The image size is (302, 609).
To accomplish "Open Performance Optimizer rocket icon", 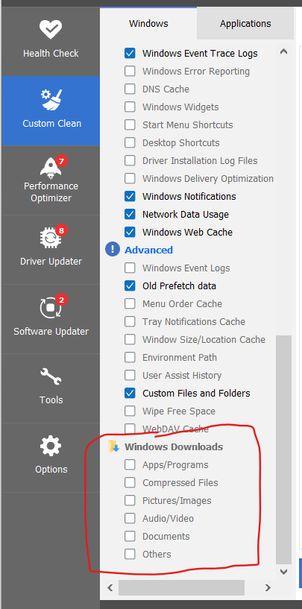I will [51, 168].
